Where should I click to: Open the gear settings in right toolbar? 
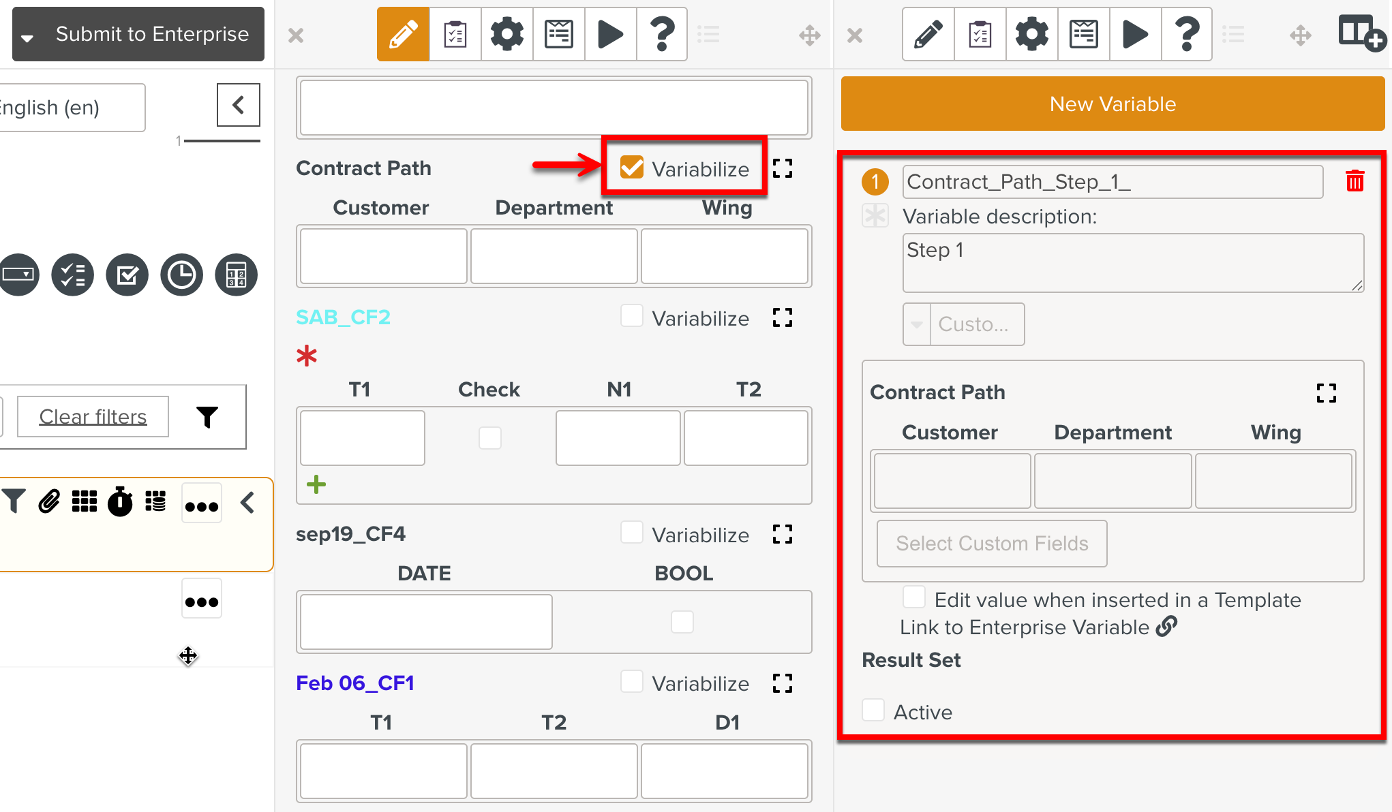1031,34
